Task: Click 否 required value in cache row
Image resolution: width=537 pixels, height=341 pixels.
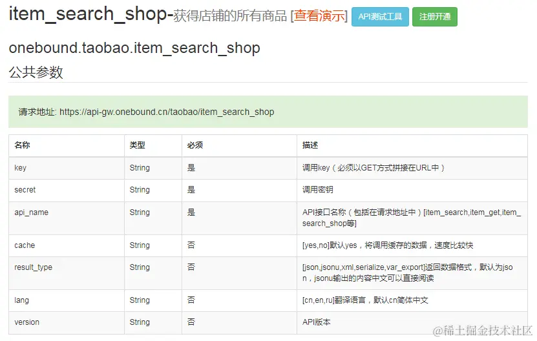Action: coord(191,245)
